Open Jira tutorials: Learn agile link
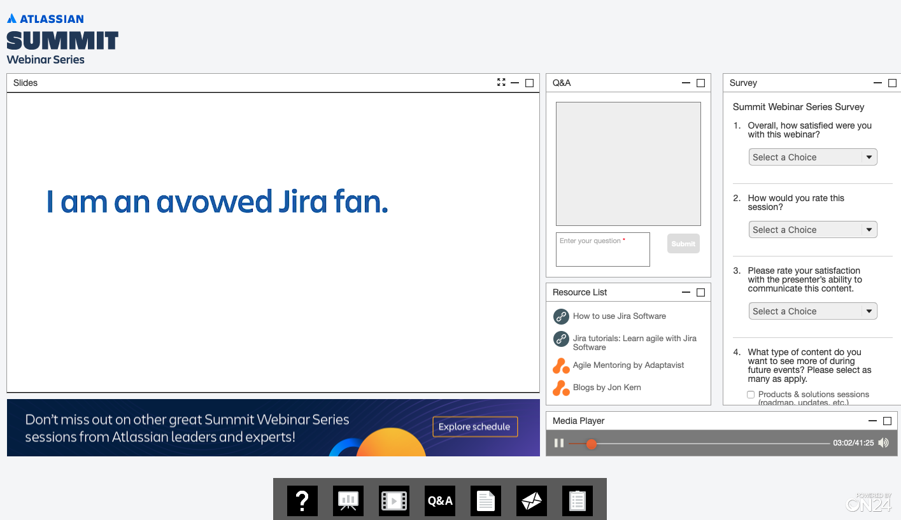Screen dimensions: 901x520 (x=635, y=343)
